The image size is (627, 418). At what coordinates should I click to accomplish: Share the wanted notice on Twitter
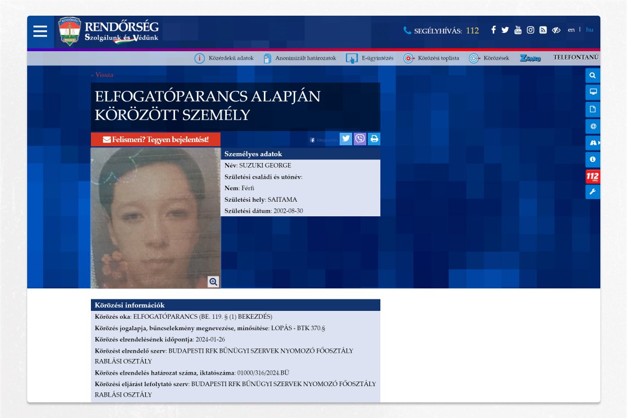tap(345, 138)
